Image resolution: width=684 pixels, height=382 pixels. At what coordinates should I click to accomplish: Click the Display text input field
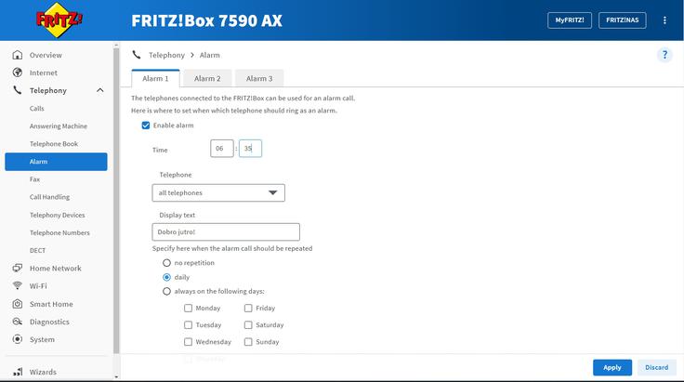pyautogui.click(x=226, y=232)
